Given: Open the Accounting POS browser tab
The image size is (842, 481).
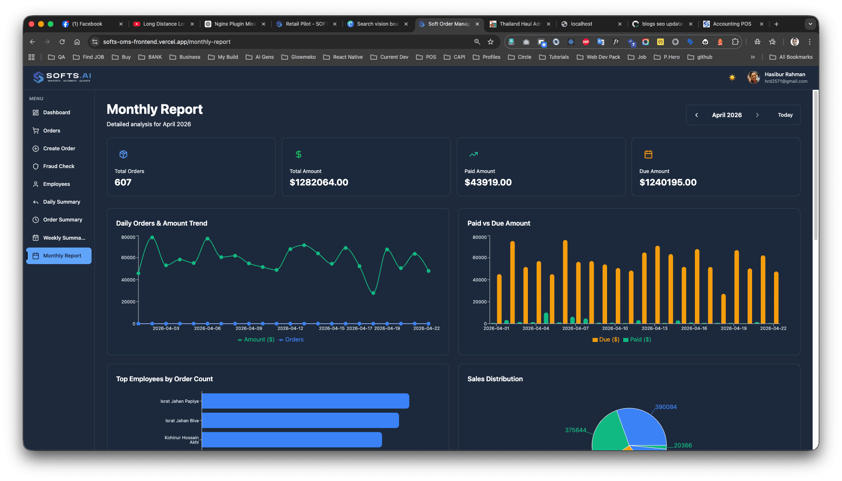Looking at the screenshot, I should click(732, 24).
